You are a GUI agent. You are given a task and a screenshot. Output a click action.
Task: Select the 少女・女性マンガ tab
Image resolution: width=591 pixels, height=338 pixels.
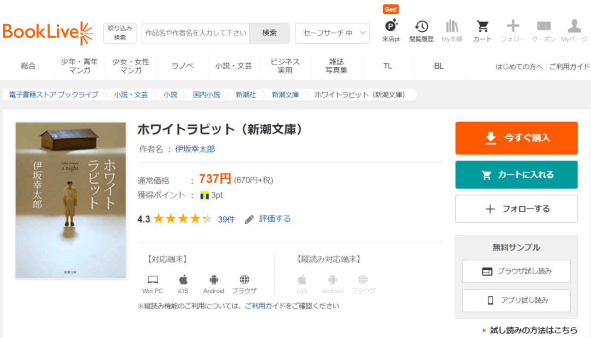pos(131,66)
